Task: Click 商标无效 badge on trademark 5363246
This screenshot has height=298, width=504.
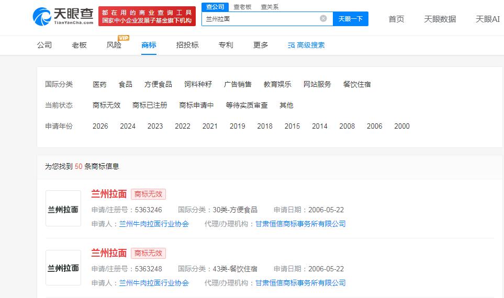Action: click(x=148, y=194)
